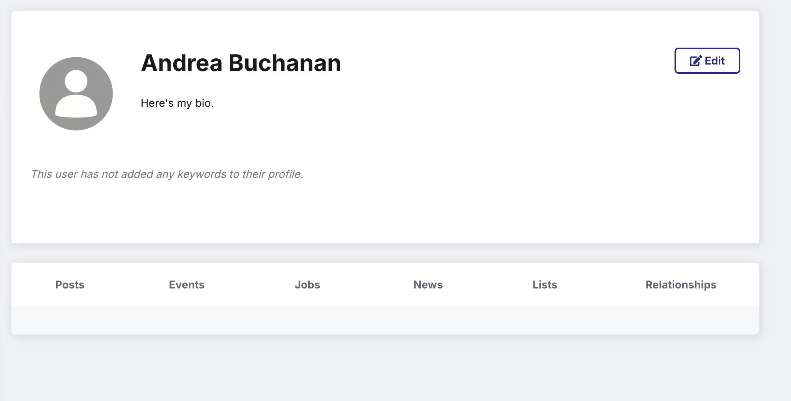Click the "Here's my bio." text

pos(177,103)
